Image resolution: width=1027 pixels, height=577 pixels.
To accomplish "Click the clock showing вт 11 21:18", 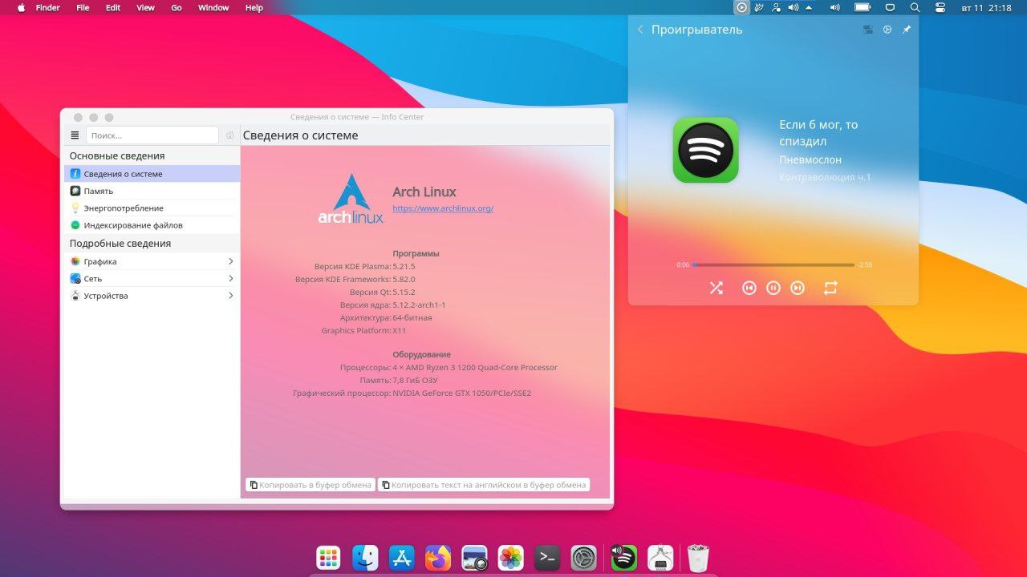I will (x=986, y=7).
